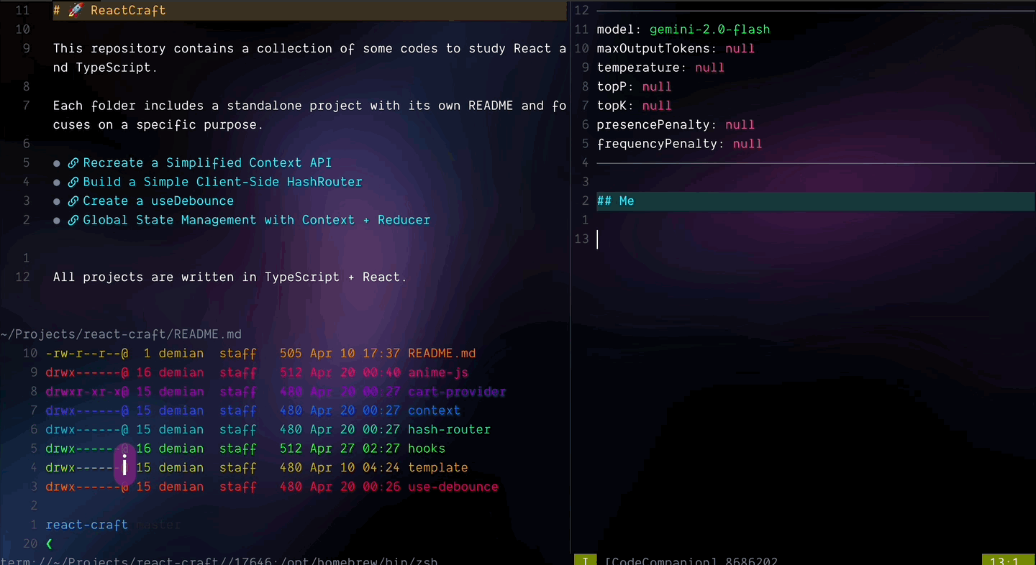Click the README.md filename in the directory listing
The width and height of the screenshot is (1036, 565).
click(441, 353)
